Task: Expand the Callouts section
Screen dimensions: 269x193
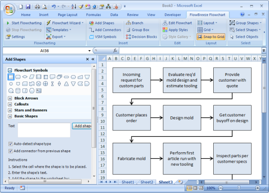Action: pos(10,104)
